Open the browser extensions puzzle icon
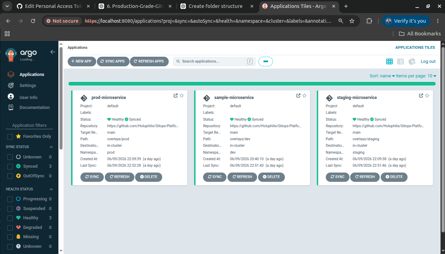This screenshot has height=254, width=445. click(369, 21)
